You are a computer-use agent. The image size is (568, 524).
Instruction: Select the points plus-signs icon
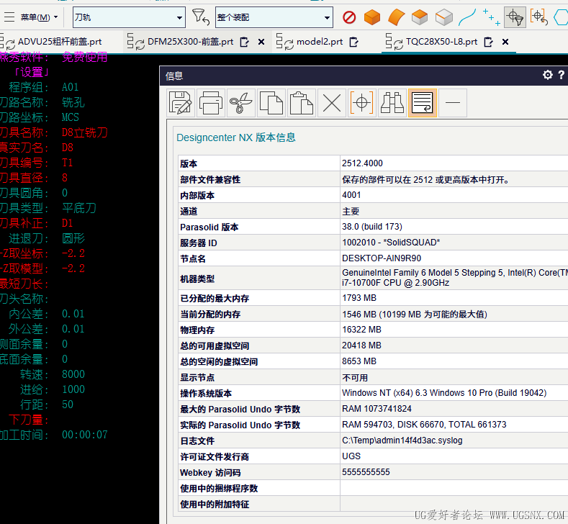coord(492,17)
